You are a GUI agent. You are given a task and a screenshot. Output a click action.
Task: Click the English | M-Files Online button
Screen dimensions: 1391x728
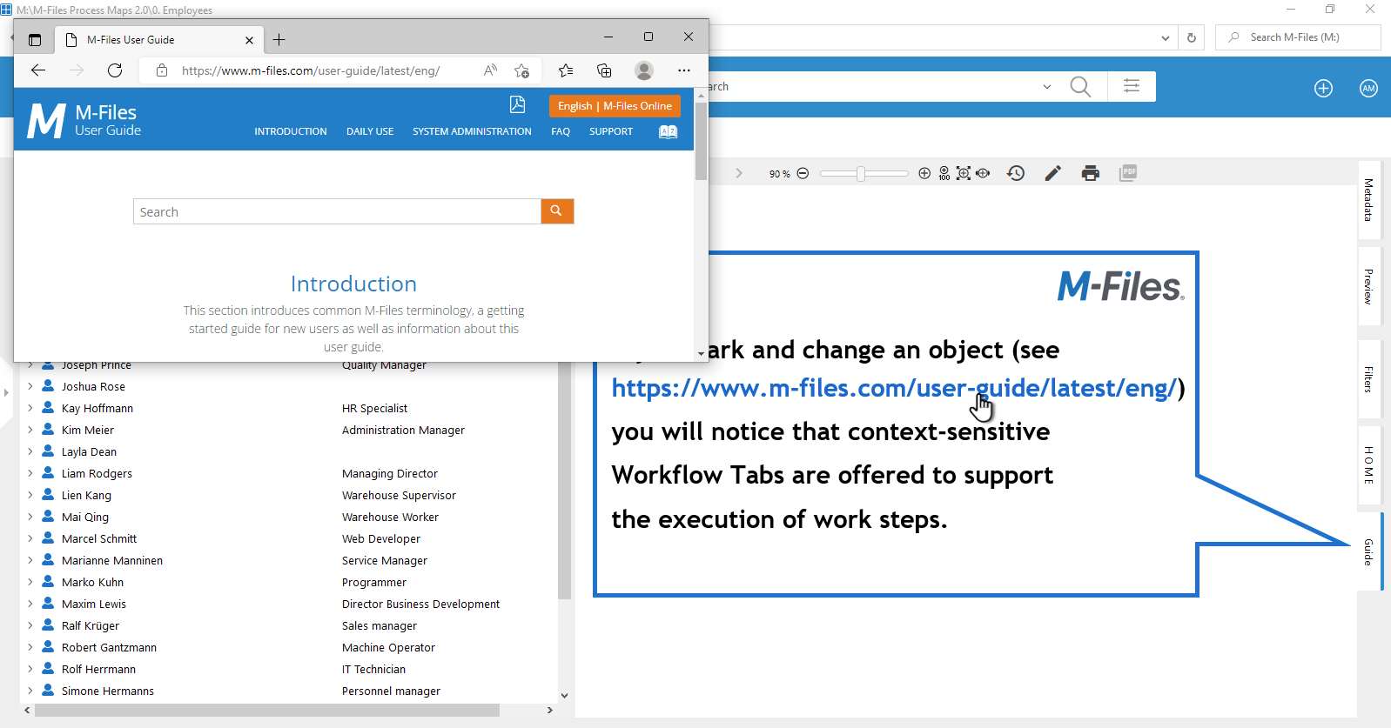[615, 106]
